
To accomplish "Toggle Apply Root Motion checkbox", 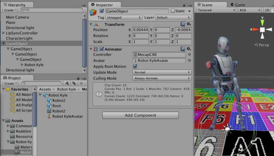I will 135,66.
